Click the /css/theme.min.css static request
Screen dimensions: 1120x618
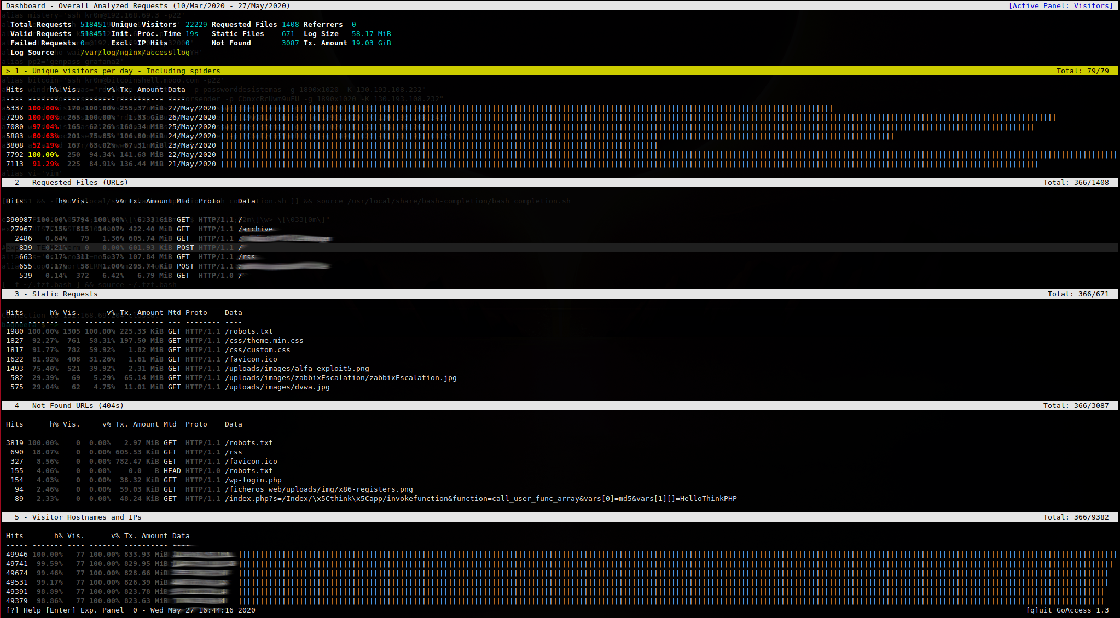point(264,341)
